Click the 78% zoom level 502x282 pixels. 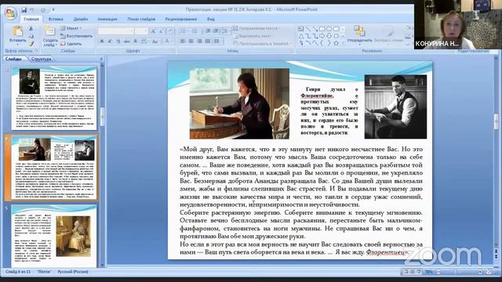[429, 272]
